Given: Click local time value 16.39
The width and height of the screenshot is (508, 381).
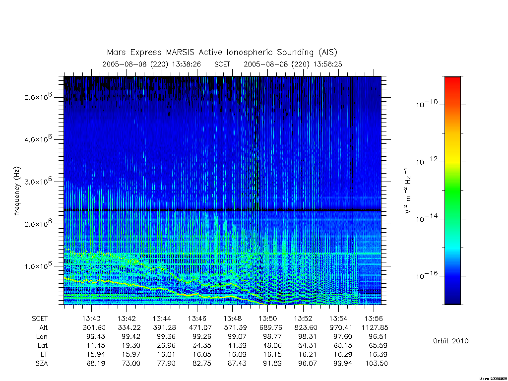Looking at the screenshot, I should (378, 354).
